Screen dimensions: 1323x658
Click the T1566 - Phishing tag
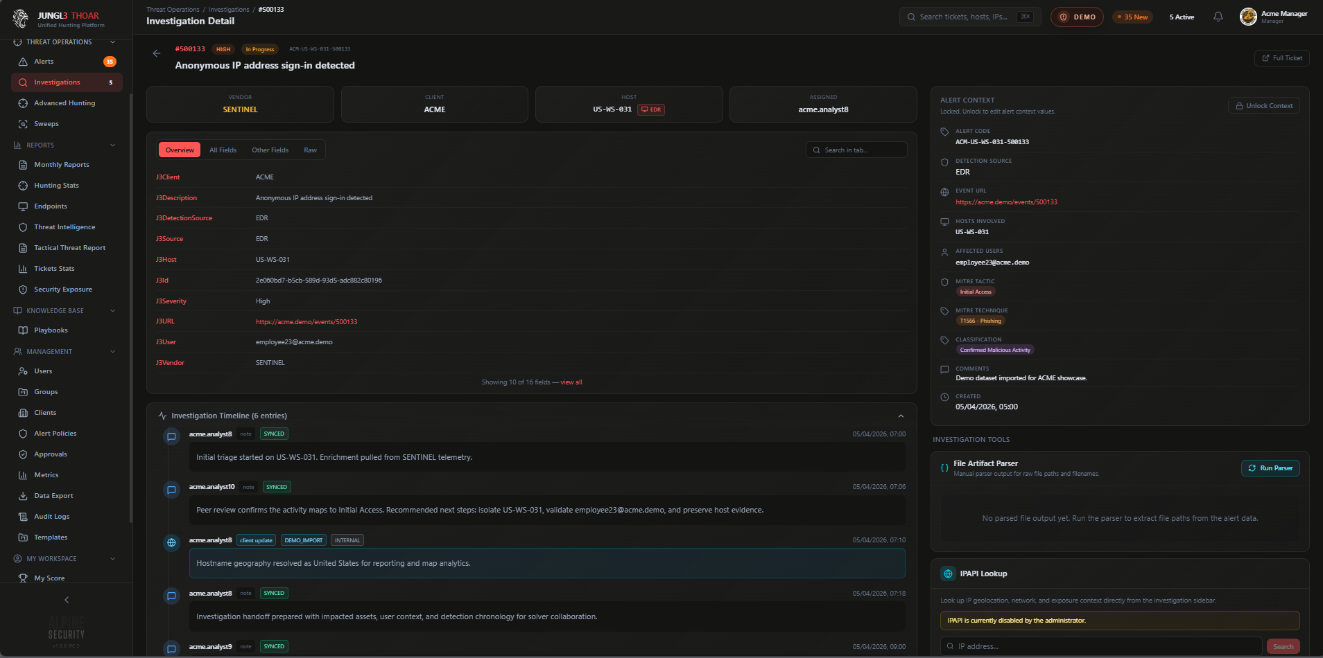980,321
